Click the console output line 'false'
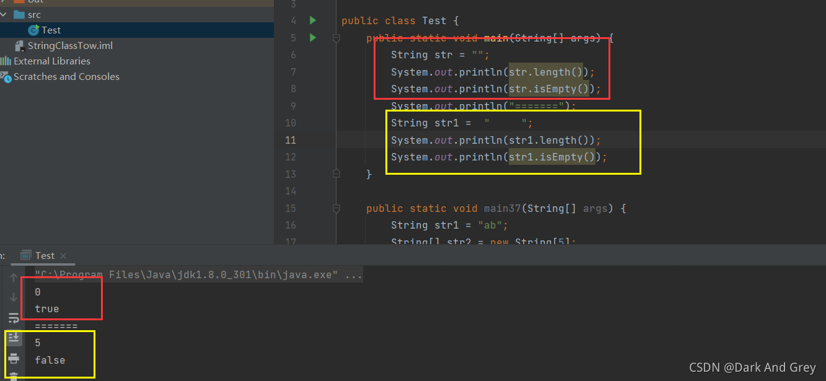The image size is (826, 381). [x=50, y=360]
